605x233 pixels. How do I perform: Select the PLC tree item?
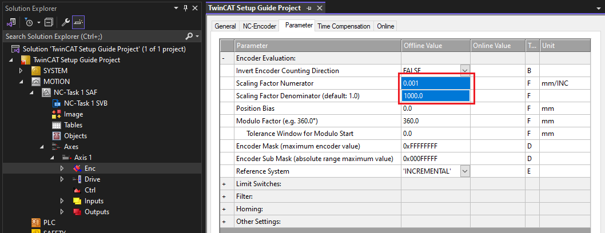(x=49, y=223)
